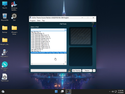Select 7TSP BeautyDream.7z pack
Viewport: 125px width, 94px height.
click(x=49, y=34)
